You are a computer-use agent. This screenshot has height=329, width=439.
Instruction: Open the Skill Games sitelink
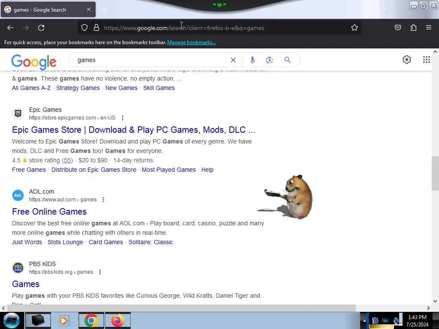(x=159, y=88)
